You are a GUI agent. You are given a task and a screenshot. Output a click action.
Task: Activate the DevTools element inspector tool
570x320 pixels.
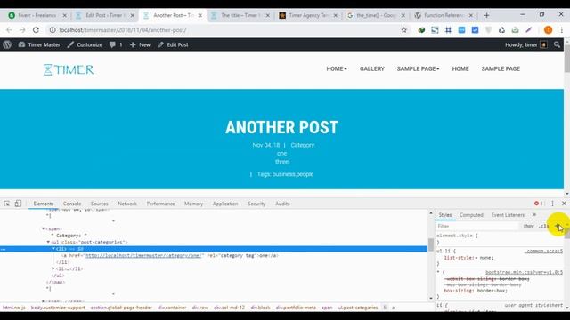pyautogui.click(x=7, y=204)
